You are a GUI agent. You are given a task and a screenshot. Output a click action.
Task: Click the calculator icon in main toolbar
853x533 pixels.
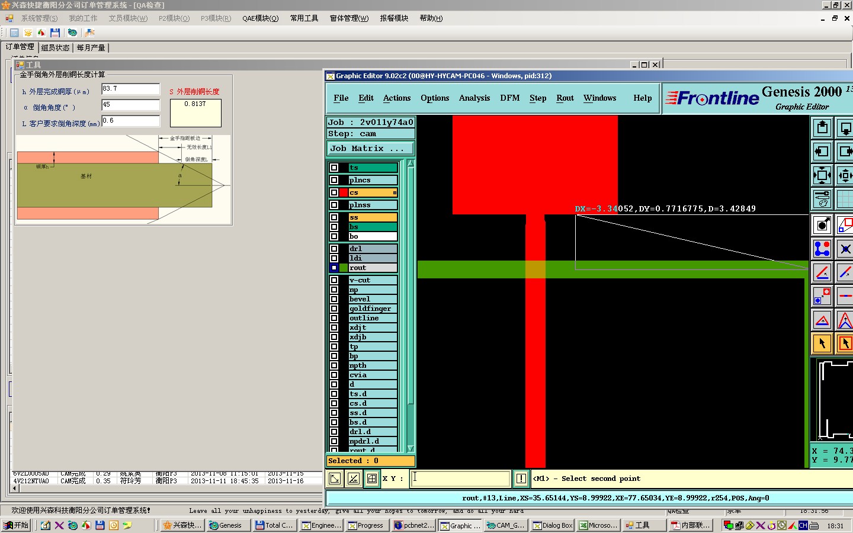(14, 33)
